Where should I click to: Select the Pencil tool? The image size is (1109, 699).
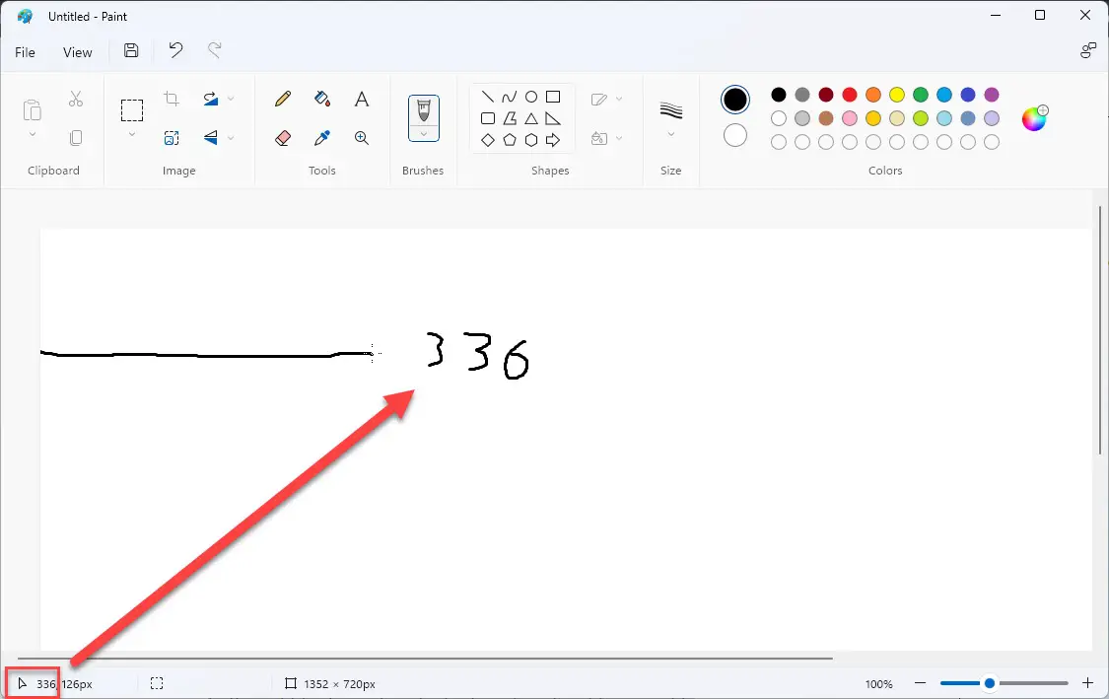click(283, 99)
